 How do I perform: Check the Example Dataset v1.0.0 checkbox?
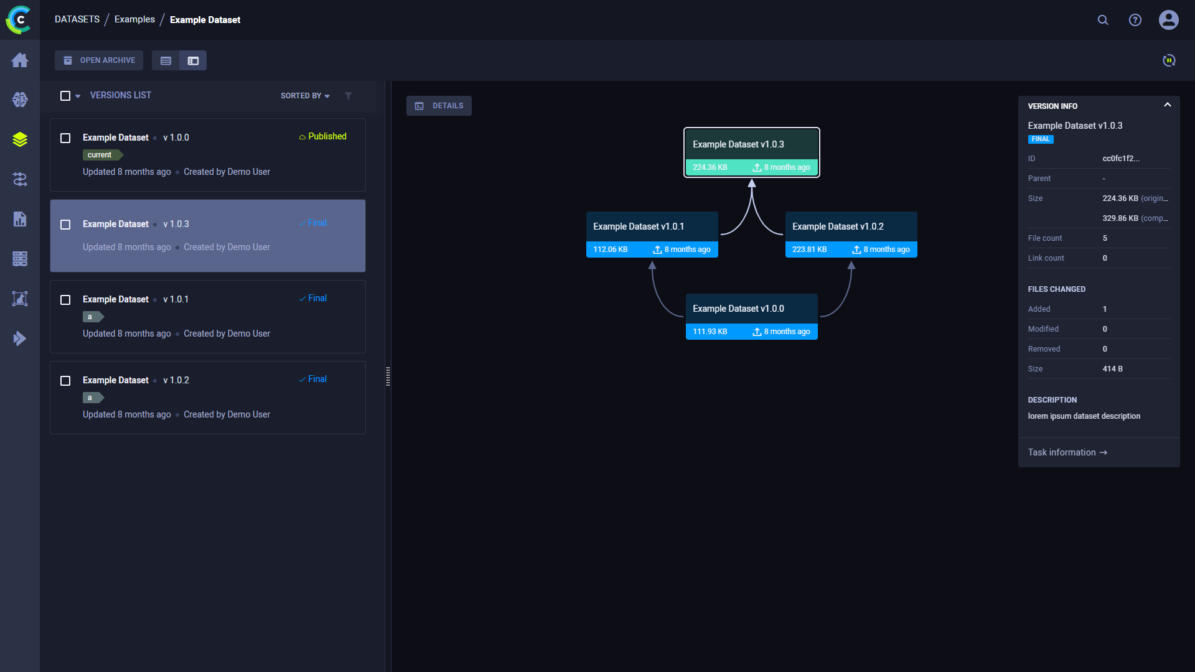tap(65, 138)
